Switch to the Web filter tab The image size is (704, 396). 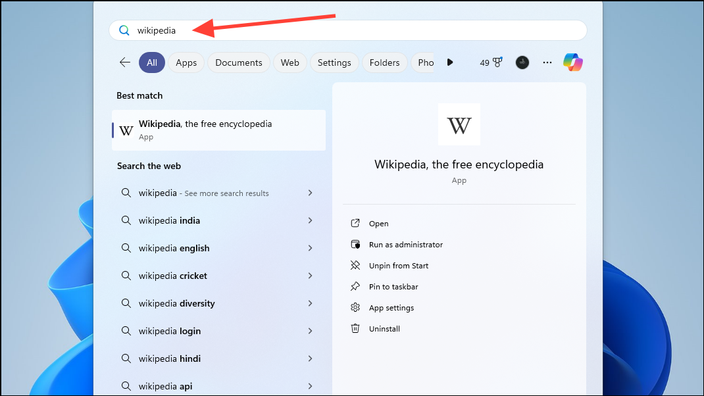(x=289, y=62)
